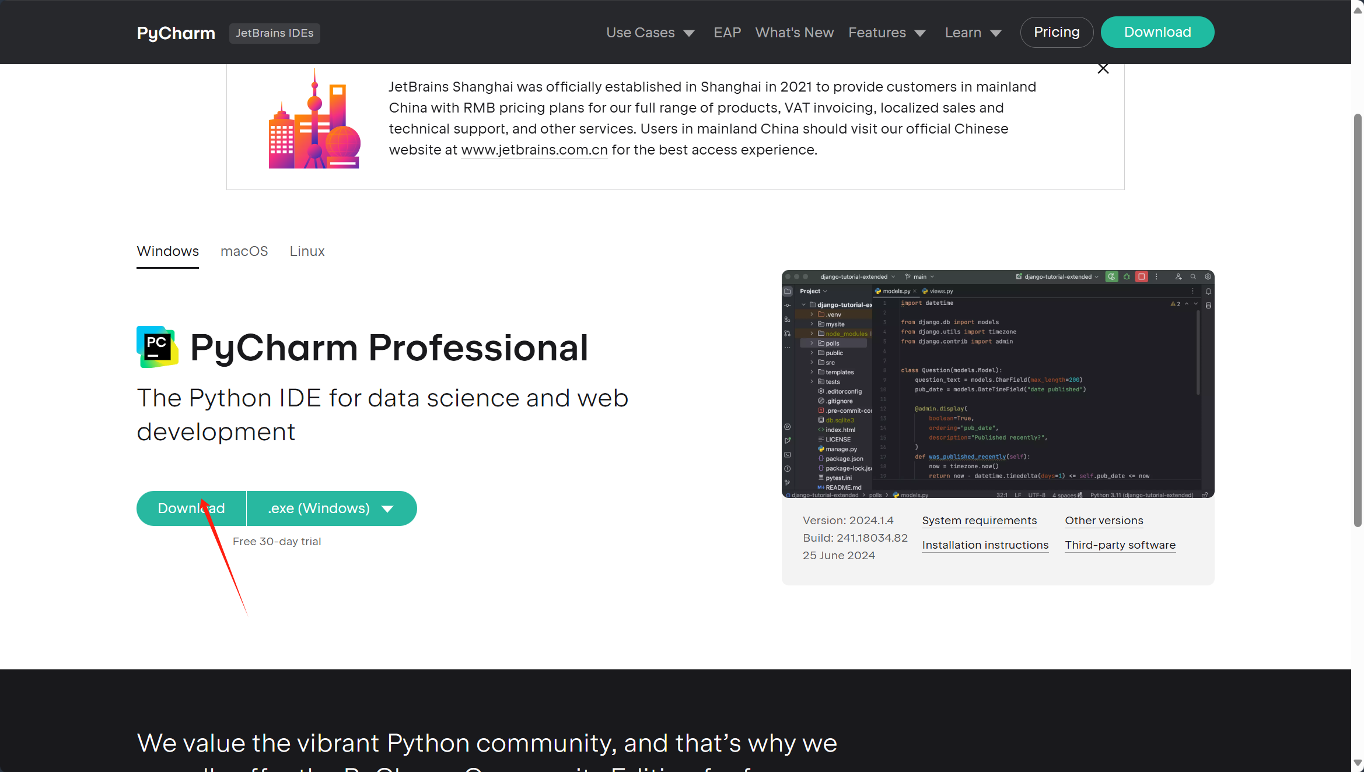Click the PyCharm logo icon
This screenshot has height=772, width=1364.
pos(156,346)
